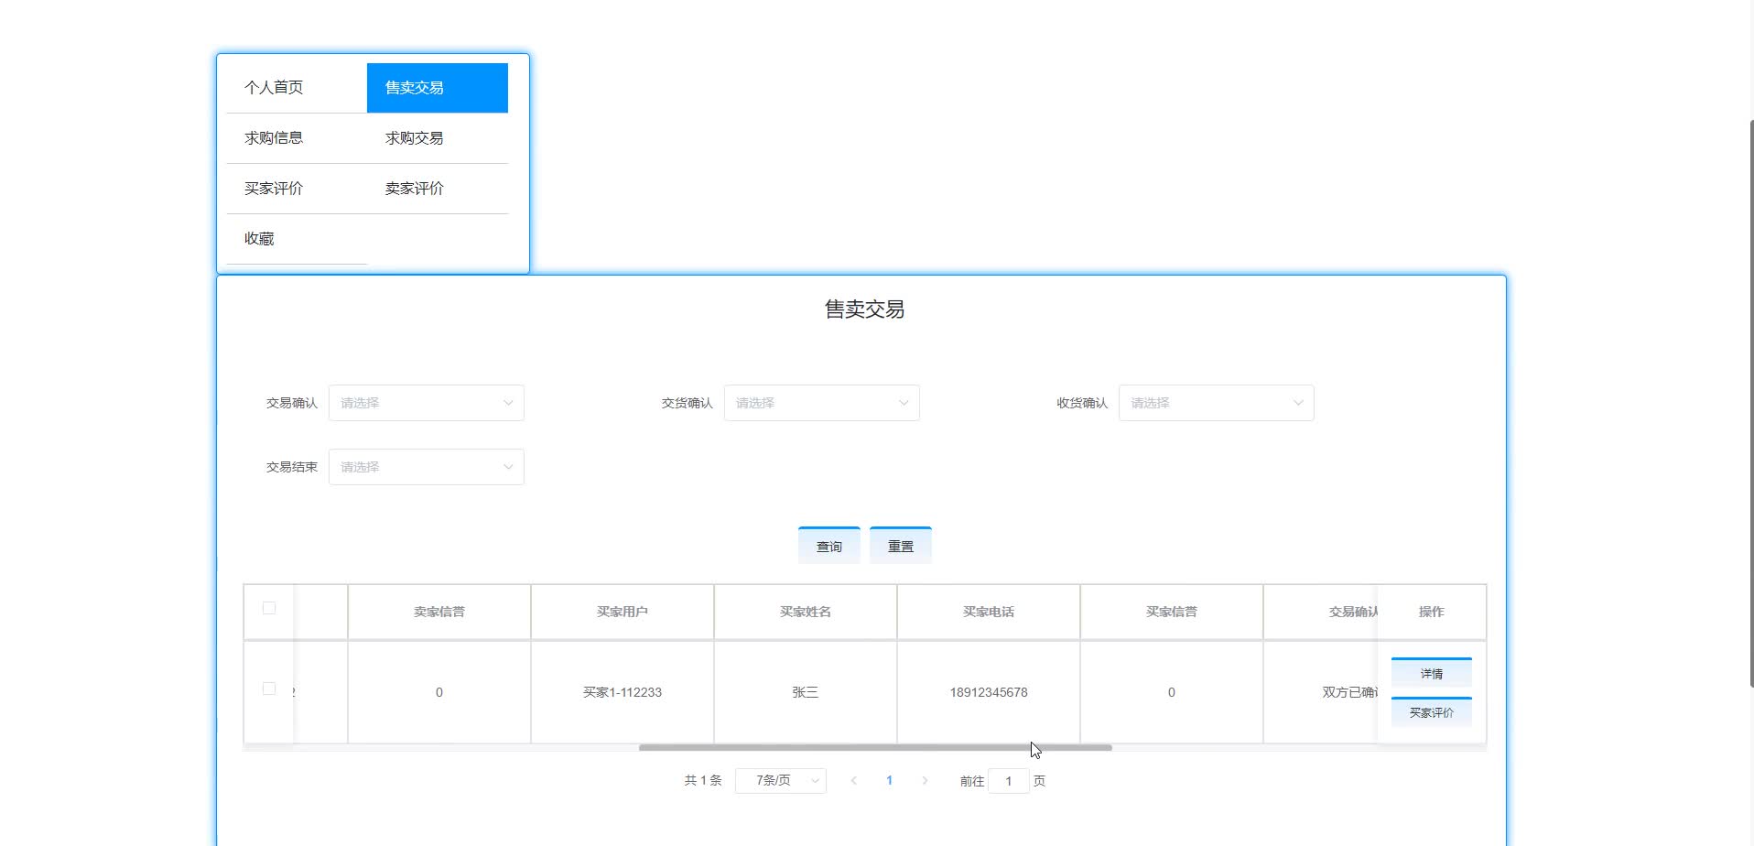This screenshot has height=846, width=1754.
Task: Open the 7条/页 page size selector
Action: (781, 780)
